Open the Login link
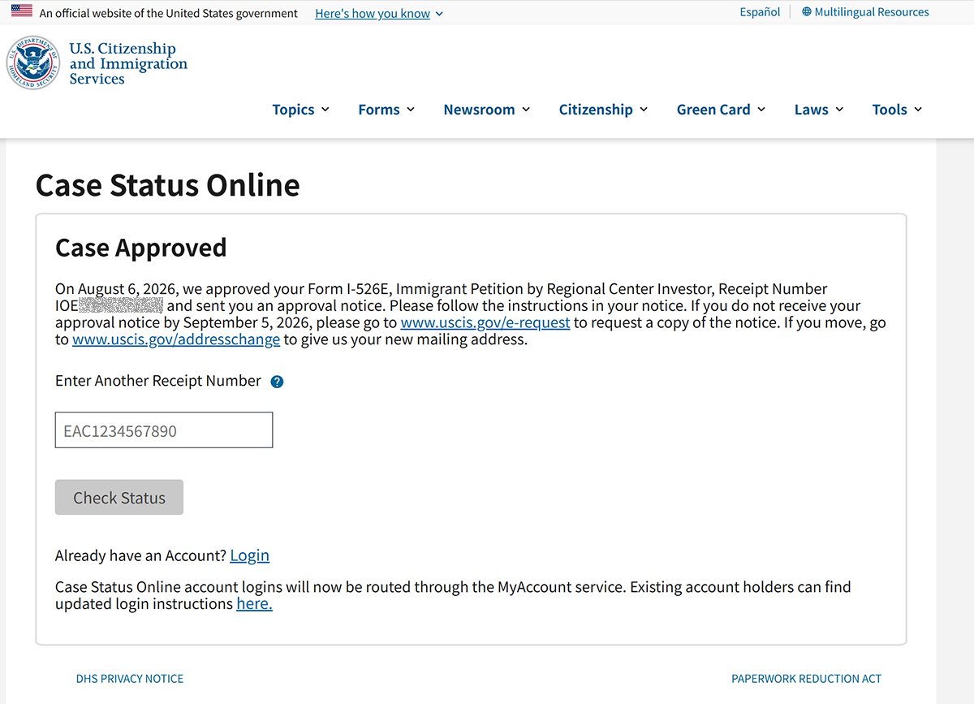Image resolution: width=974 pixels, height=704 pixels. pos(250,555)
